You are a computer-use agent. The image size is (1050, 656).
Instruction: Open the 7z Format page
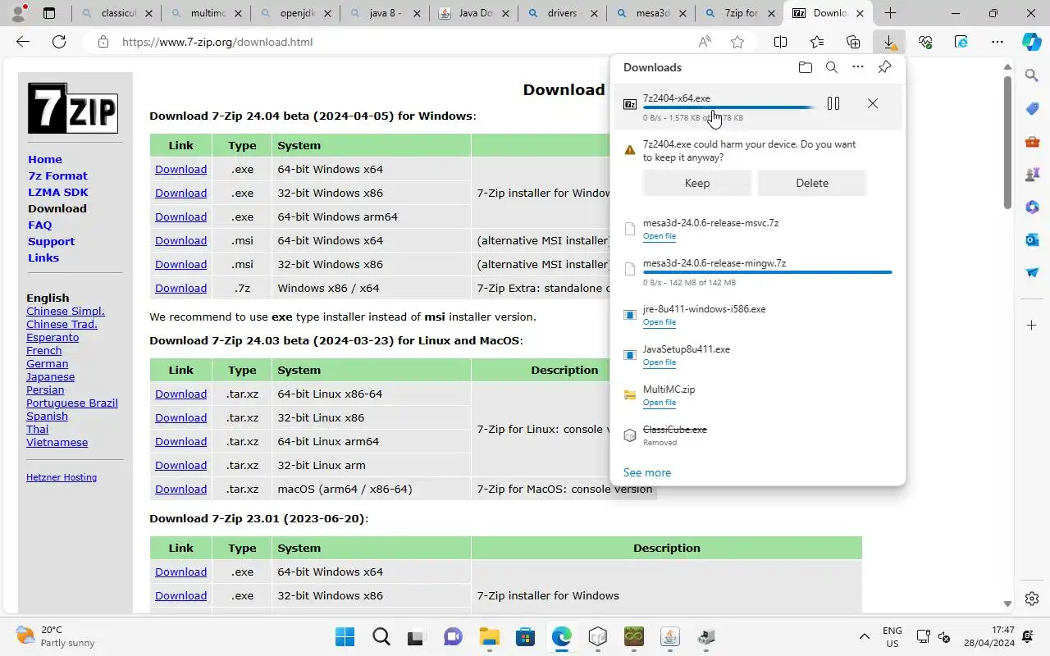point(57,175)
